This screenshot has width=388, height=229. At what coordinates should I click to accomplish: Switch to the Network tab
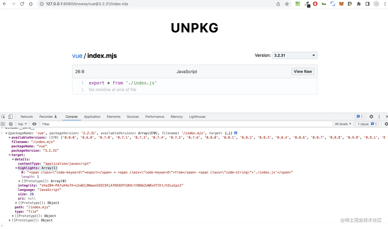coord(26,116)
